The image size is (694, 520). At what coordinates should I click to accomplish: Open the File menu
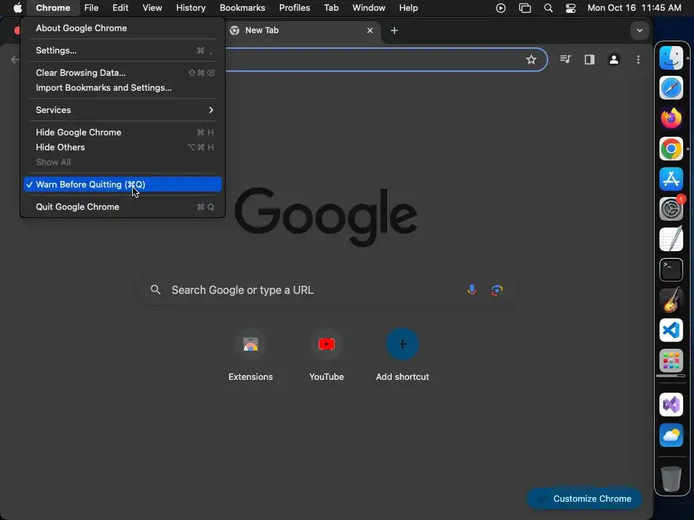point(91,8)
